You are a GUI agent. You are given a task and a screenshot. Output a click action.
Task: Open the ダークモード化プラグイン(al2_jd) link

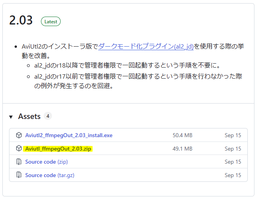point(146,46)
